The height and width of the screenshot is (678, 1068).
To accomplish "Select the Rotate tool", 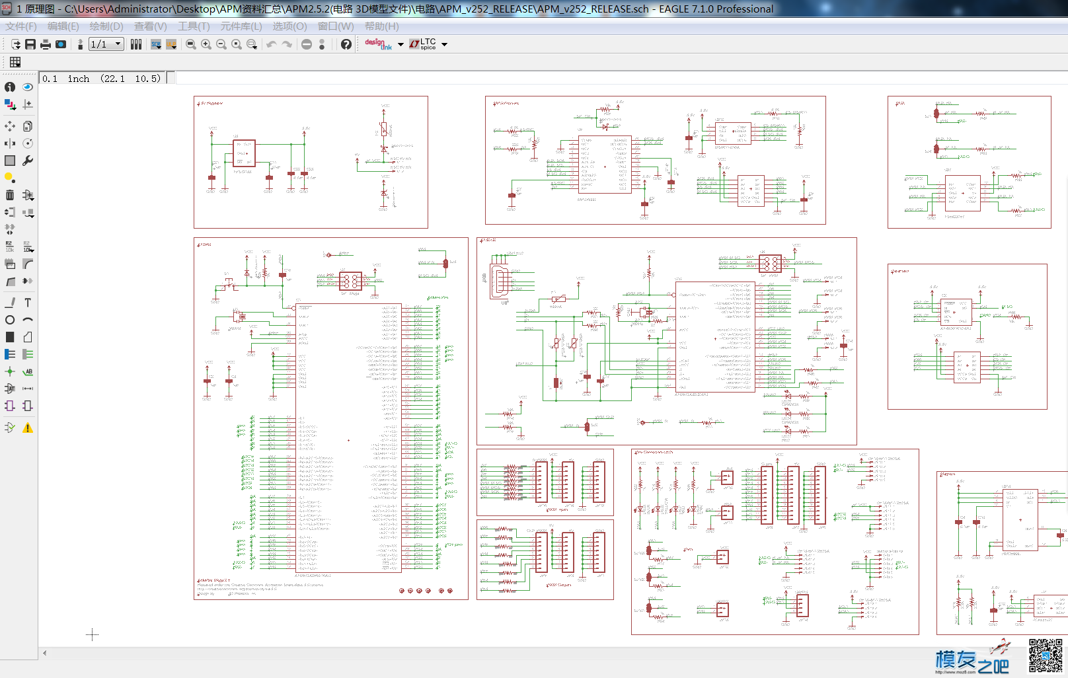I will click(x=28, y=143).
